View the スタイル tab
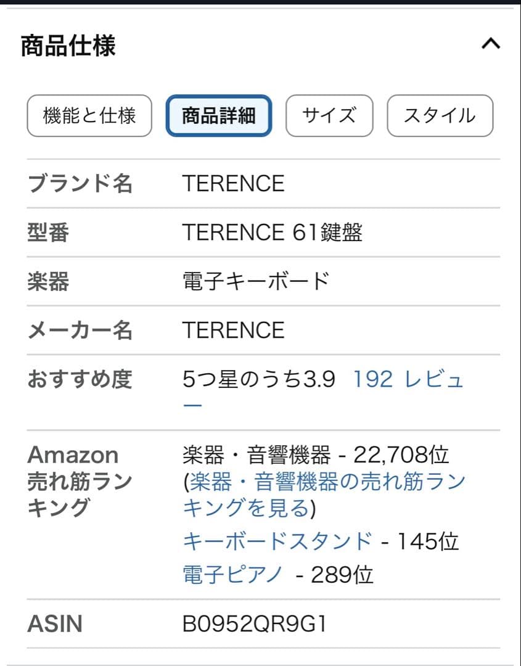 pyautogui.click(x=440, y=115)
